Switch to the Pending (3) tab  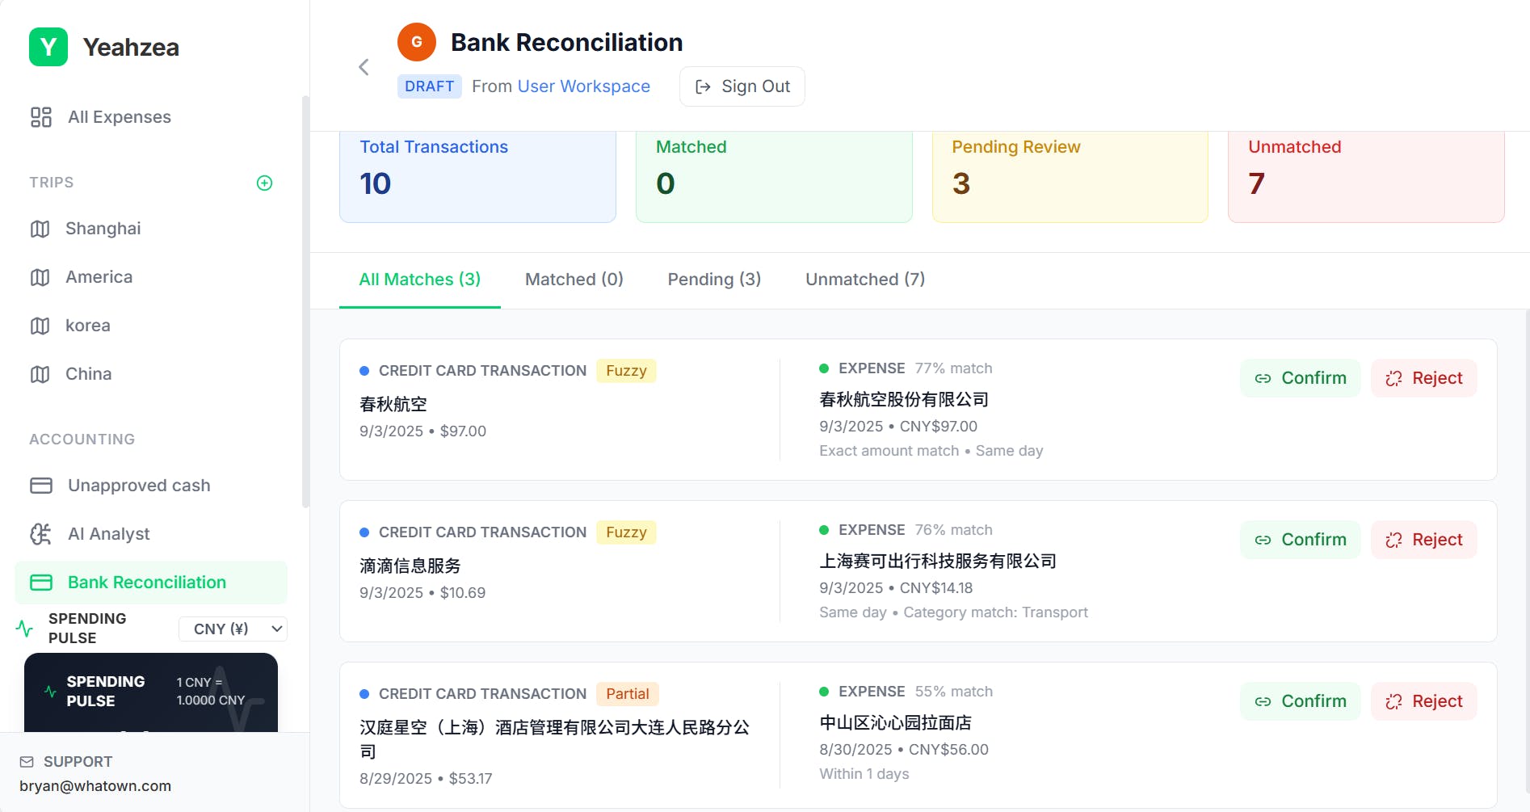(x=714, y=280)
